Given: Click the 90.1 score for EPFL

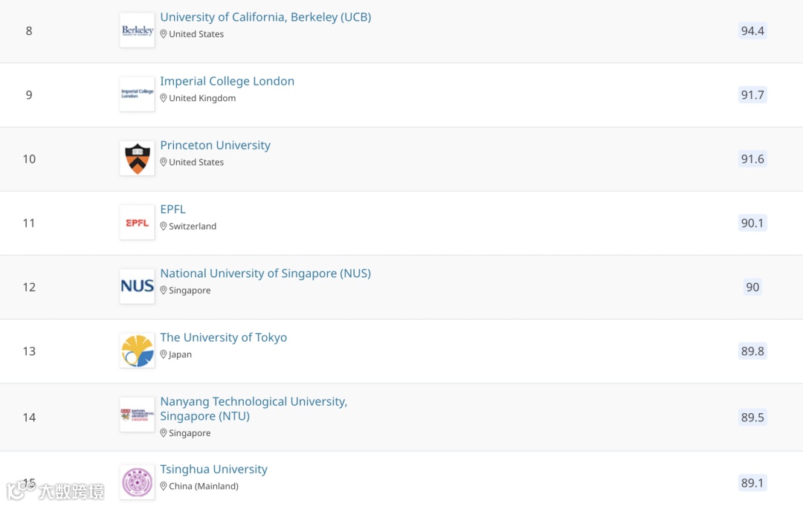Looking at the screenshot, I should pos(752,223).
